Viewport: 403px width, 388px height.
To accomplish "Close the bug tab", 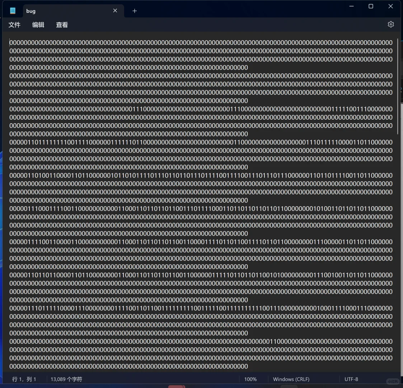I will point(115,10).
